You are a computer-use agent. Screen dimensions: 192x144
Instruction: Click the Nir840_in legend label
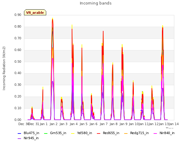pyautogui.click(x=167, y=133)
